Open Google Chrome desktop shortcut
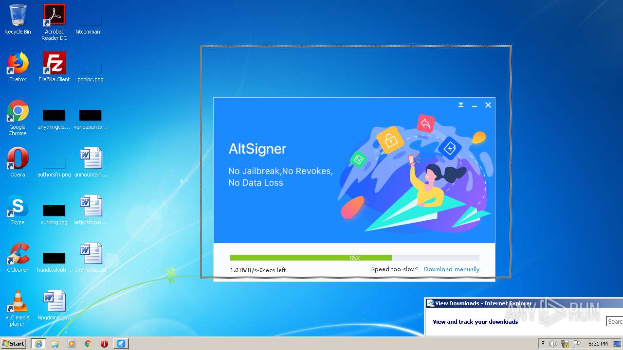623x350 pixels. [18, 118]
